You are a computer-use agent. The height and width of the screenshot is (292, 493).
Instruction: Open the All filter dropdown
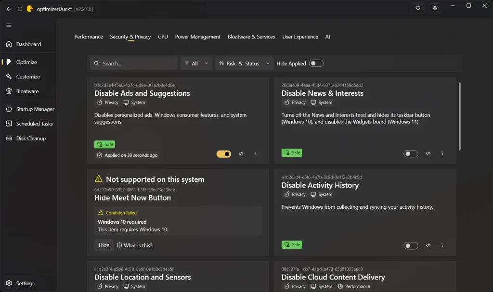196,63
